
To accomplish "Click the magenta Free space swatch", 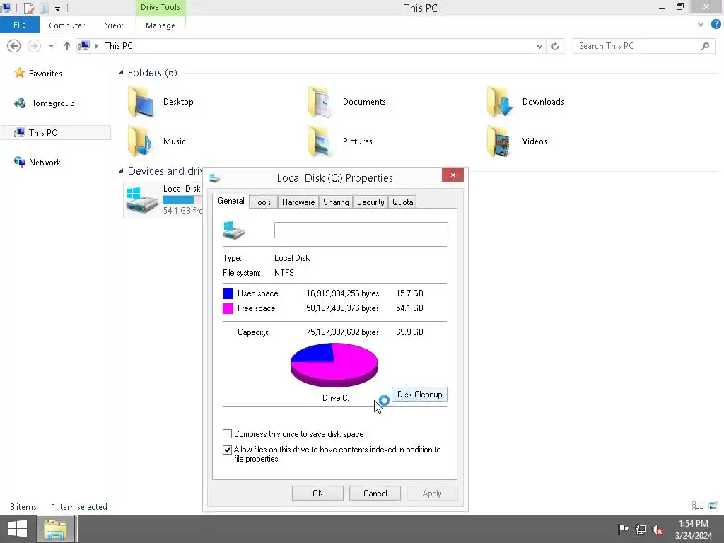I will (x=228, y=308).
